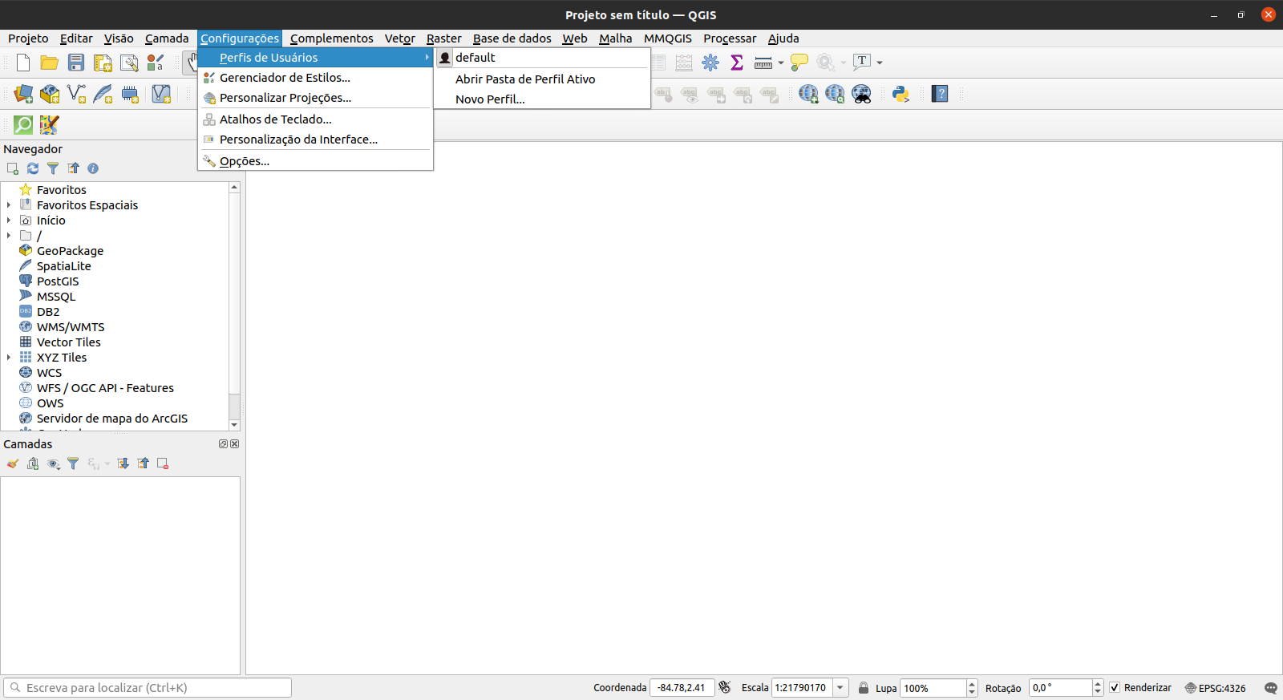Save project using the floppy disk icon

tap(76, 63)
